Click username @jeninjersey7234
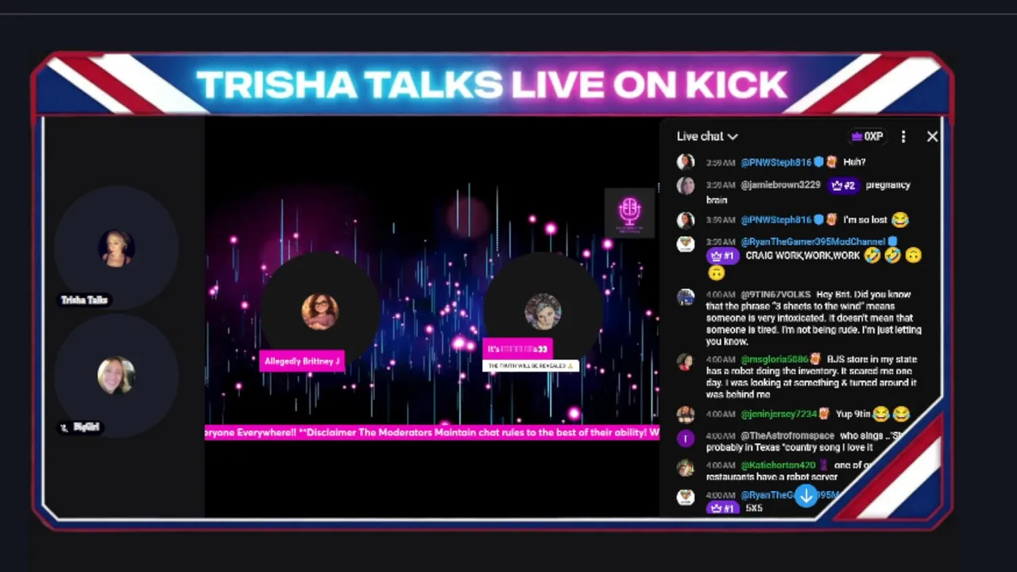This screenshot has height=572, width=1017. [x=779, y=414]
